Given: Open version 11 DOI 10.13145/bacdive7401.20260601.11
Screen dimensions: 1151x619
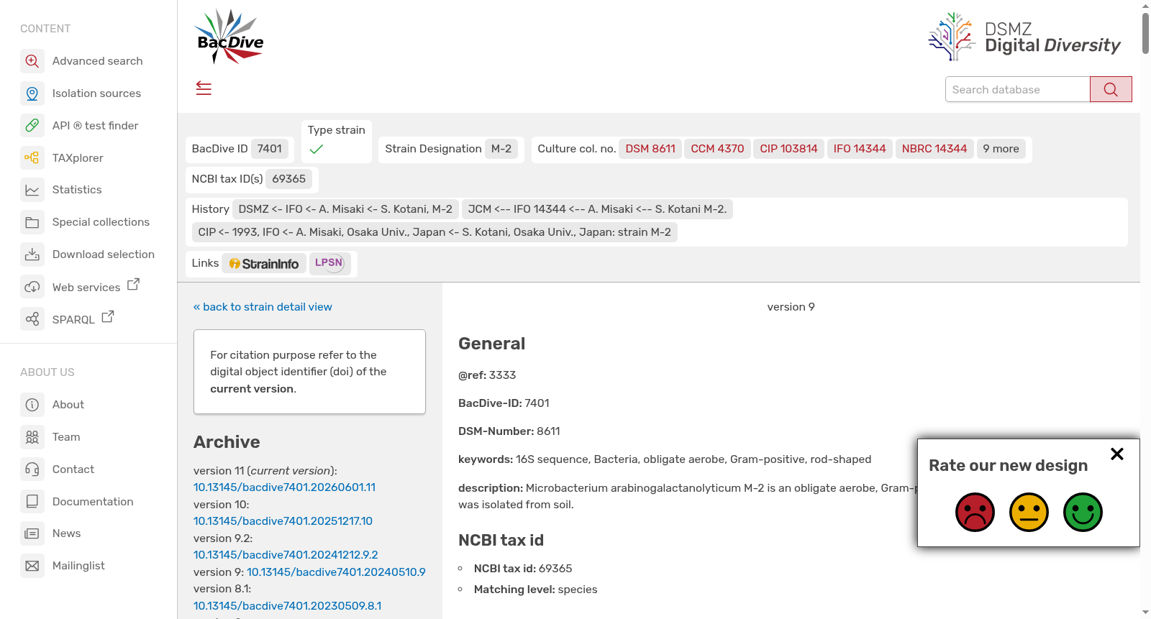Looking at the screenshot, I should click(284, 487).
